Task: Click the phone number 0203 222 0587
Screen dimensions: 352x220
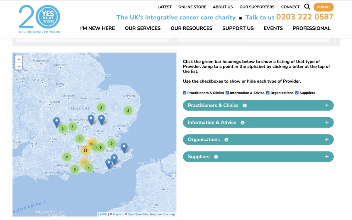Action: [x=305, y=17]
